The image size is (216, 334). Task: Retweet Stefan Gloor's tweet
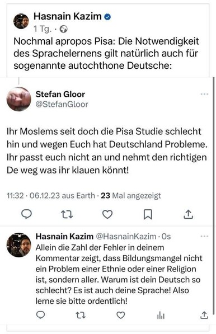(67, 214)
